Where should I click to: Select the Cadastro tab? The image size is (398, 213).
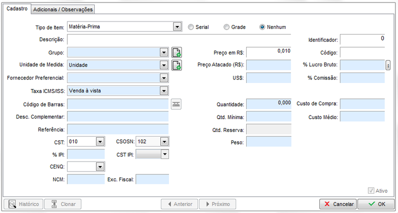[x=17, y=9]
